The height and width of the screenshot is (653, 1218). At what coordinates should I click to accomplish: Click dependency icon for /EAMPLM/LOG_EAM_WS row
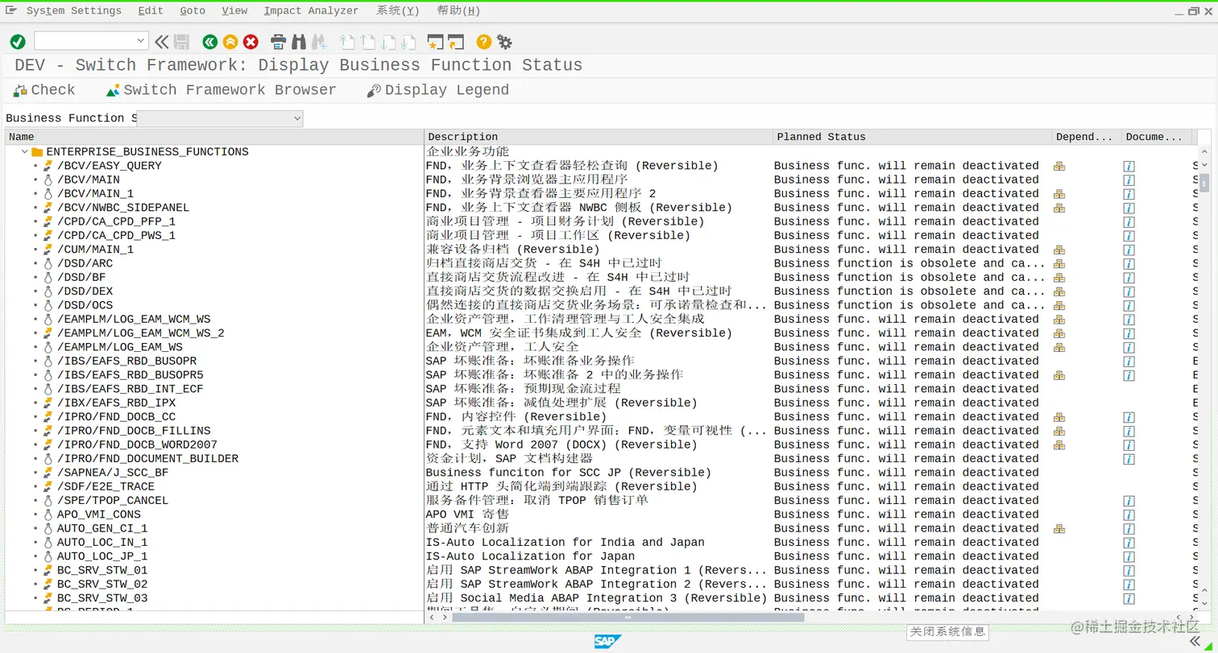coord(1059,347)
